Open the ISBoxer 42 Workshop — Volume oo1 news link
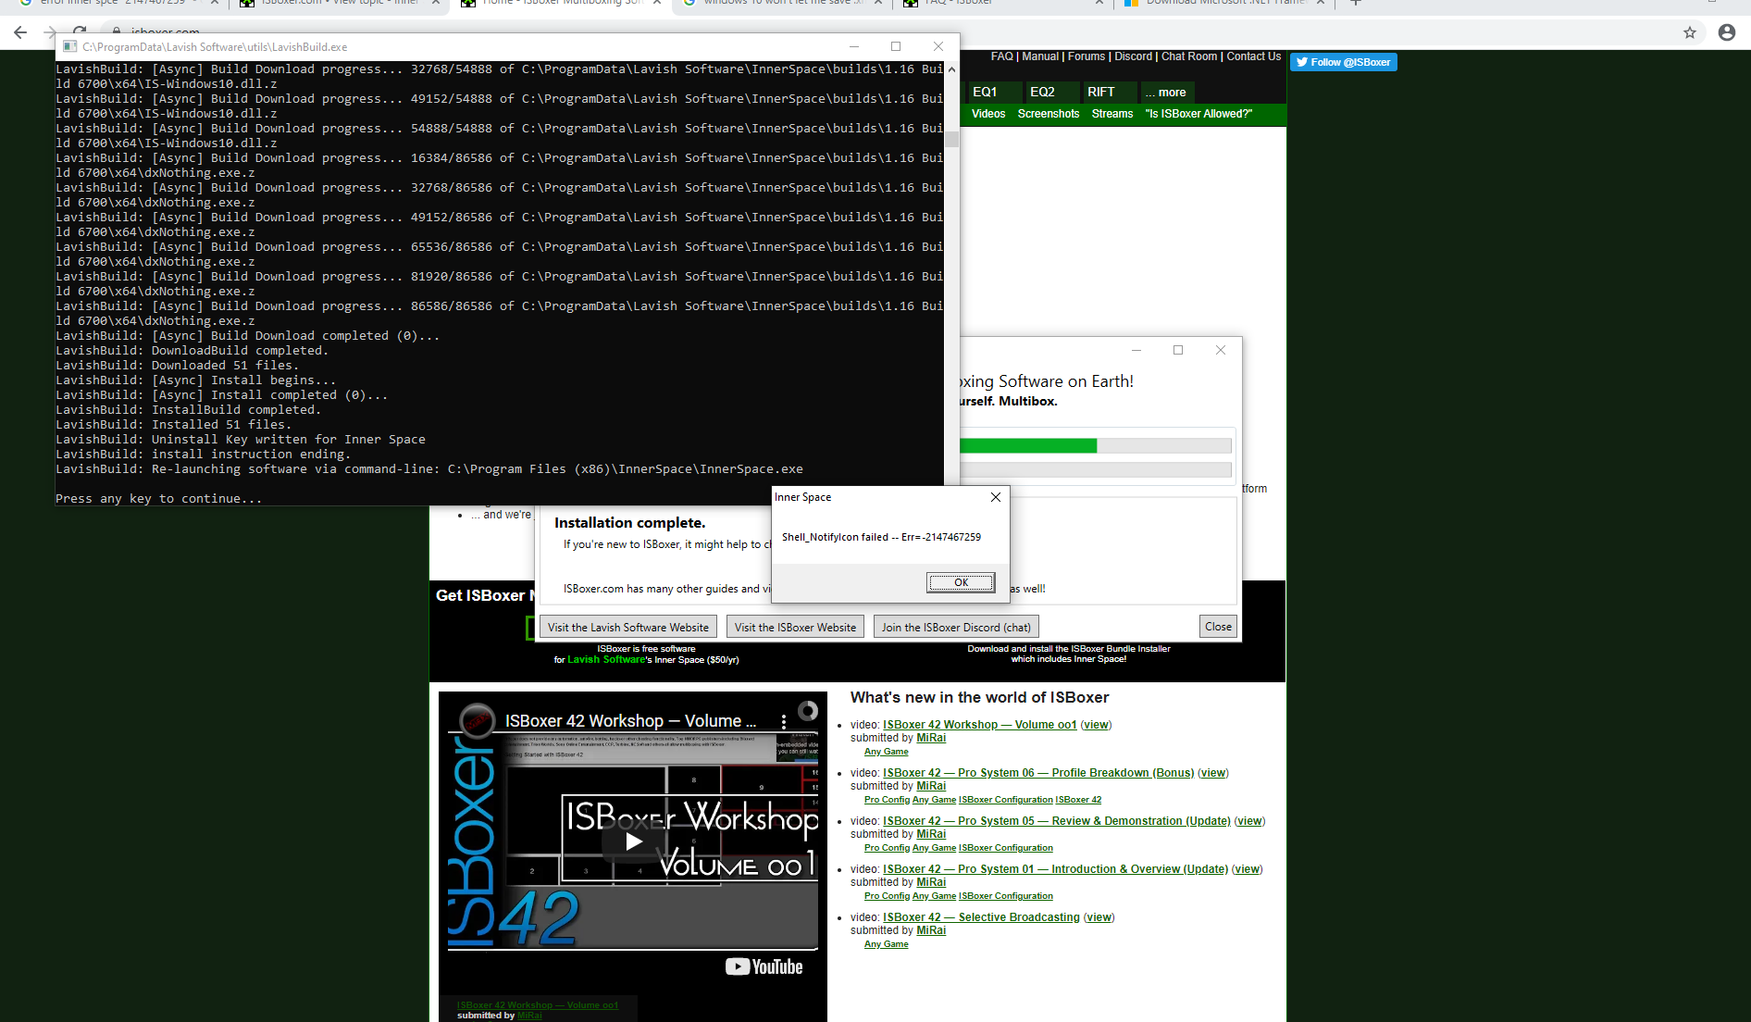This screenshot has width=1751, height=1022. tap(979, 725)
